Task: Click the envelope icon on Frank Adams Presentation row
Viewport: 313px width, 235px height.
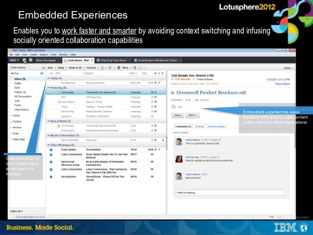Action: (51, 150)
